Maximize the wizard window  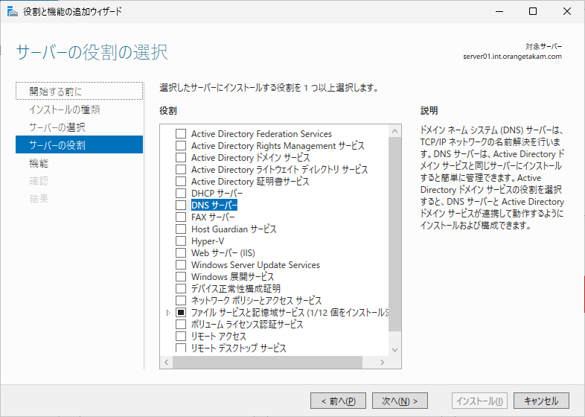point(533,11)
